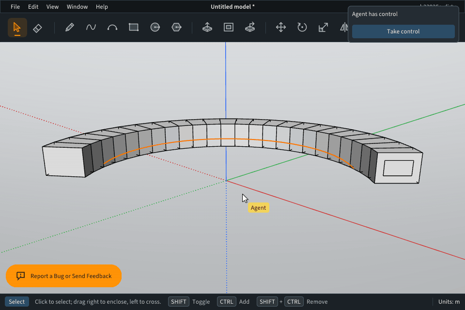
Task: Choose the Follow Me tool
Action: coord(250,28)
